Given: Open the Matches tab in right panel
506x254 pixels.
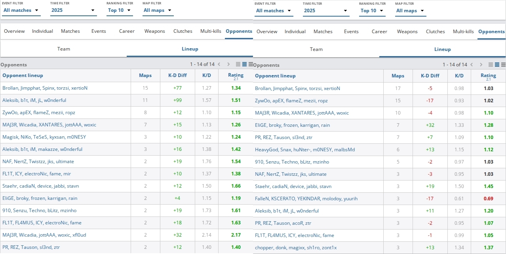Looking at the screenshot, I should 323,32.
